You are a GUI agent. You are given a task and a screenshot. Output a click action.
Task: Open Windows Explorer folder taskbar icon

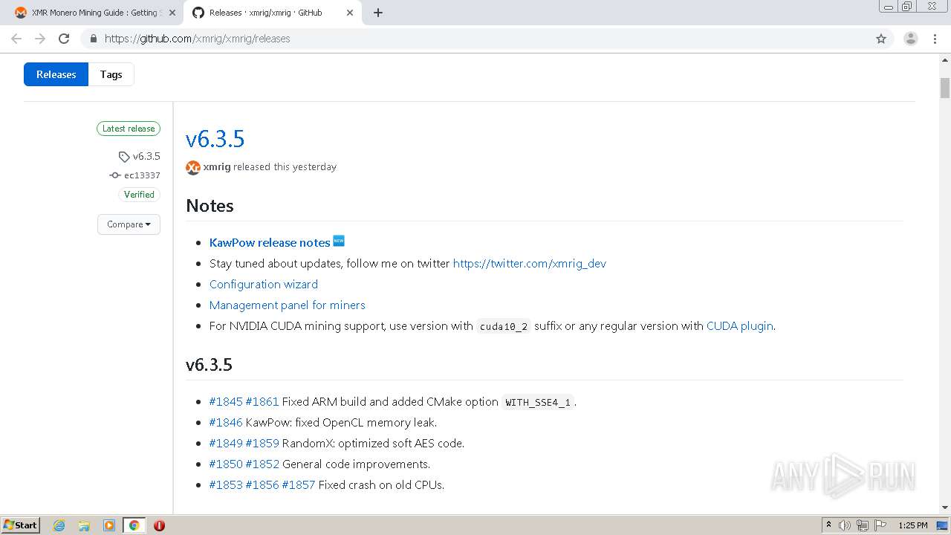point(84,525)
